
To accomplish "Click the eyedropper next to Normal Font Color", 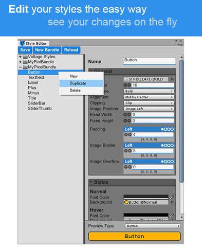I will (172, 197).
